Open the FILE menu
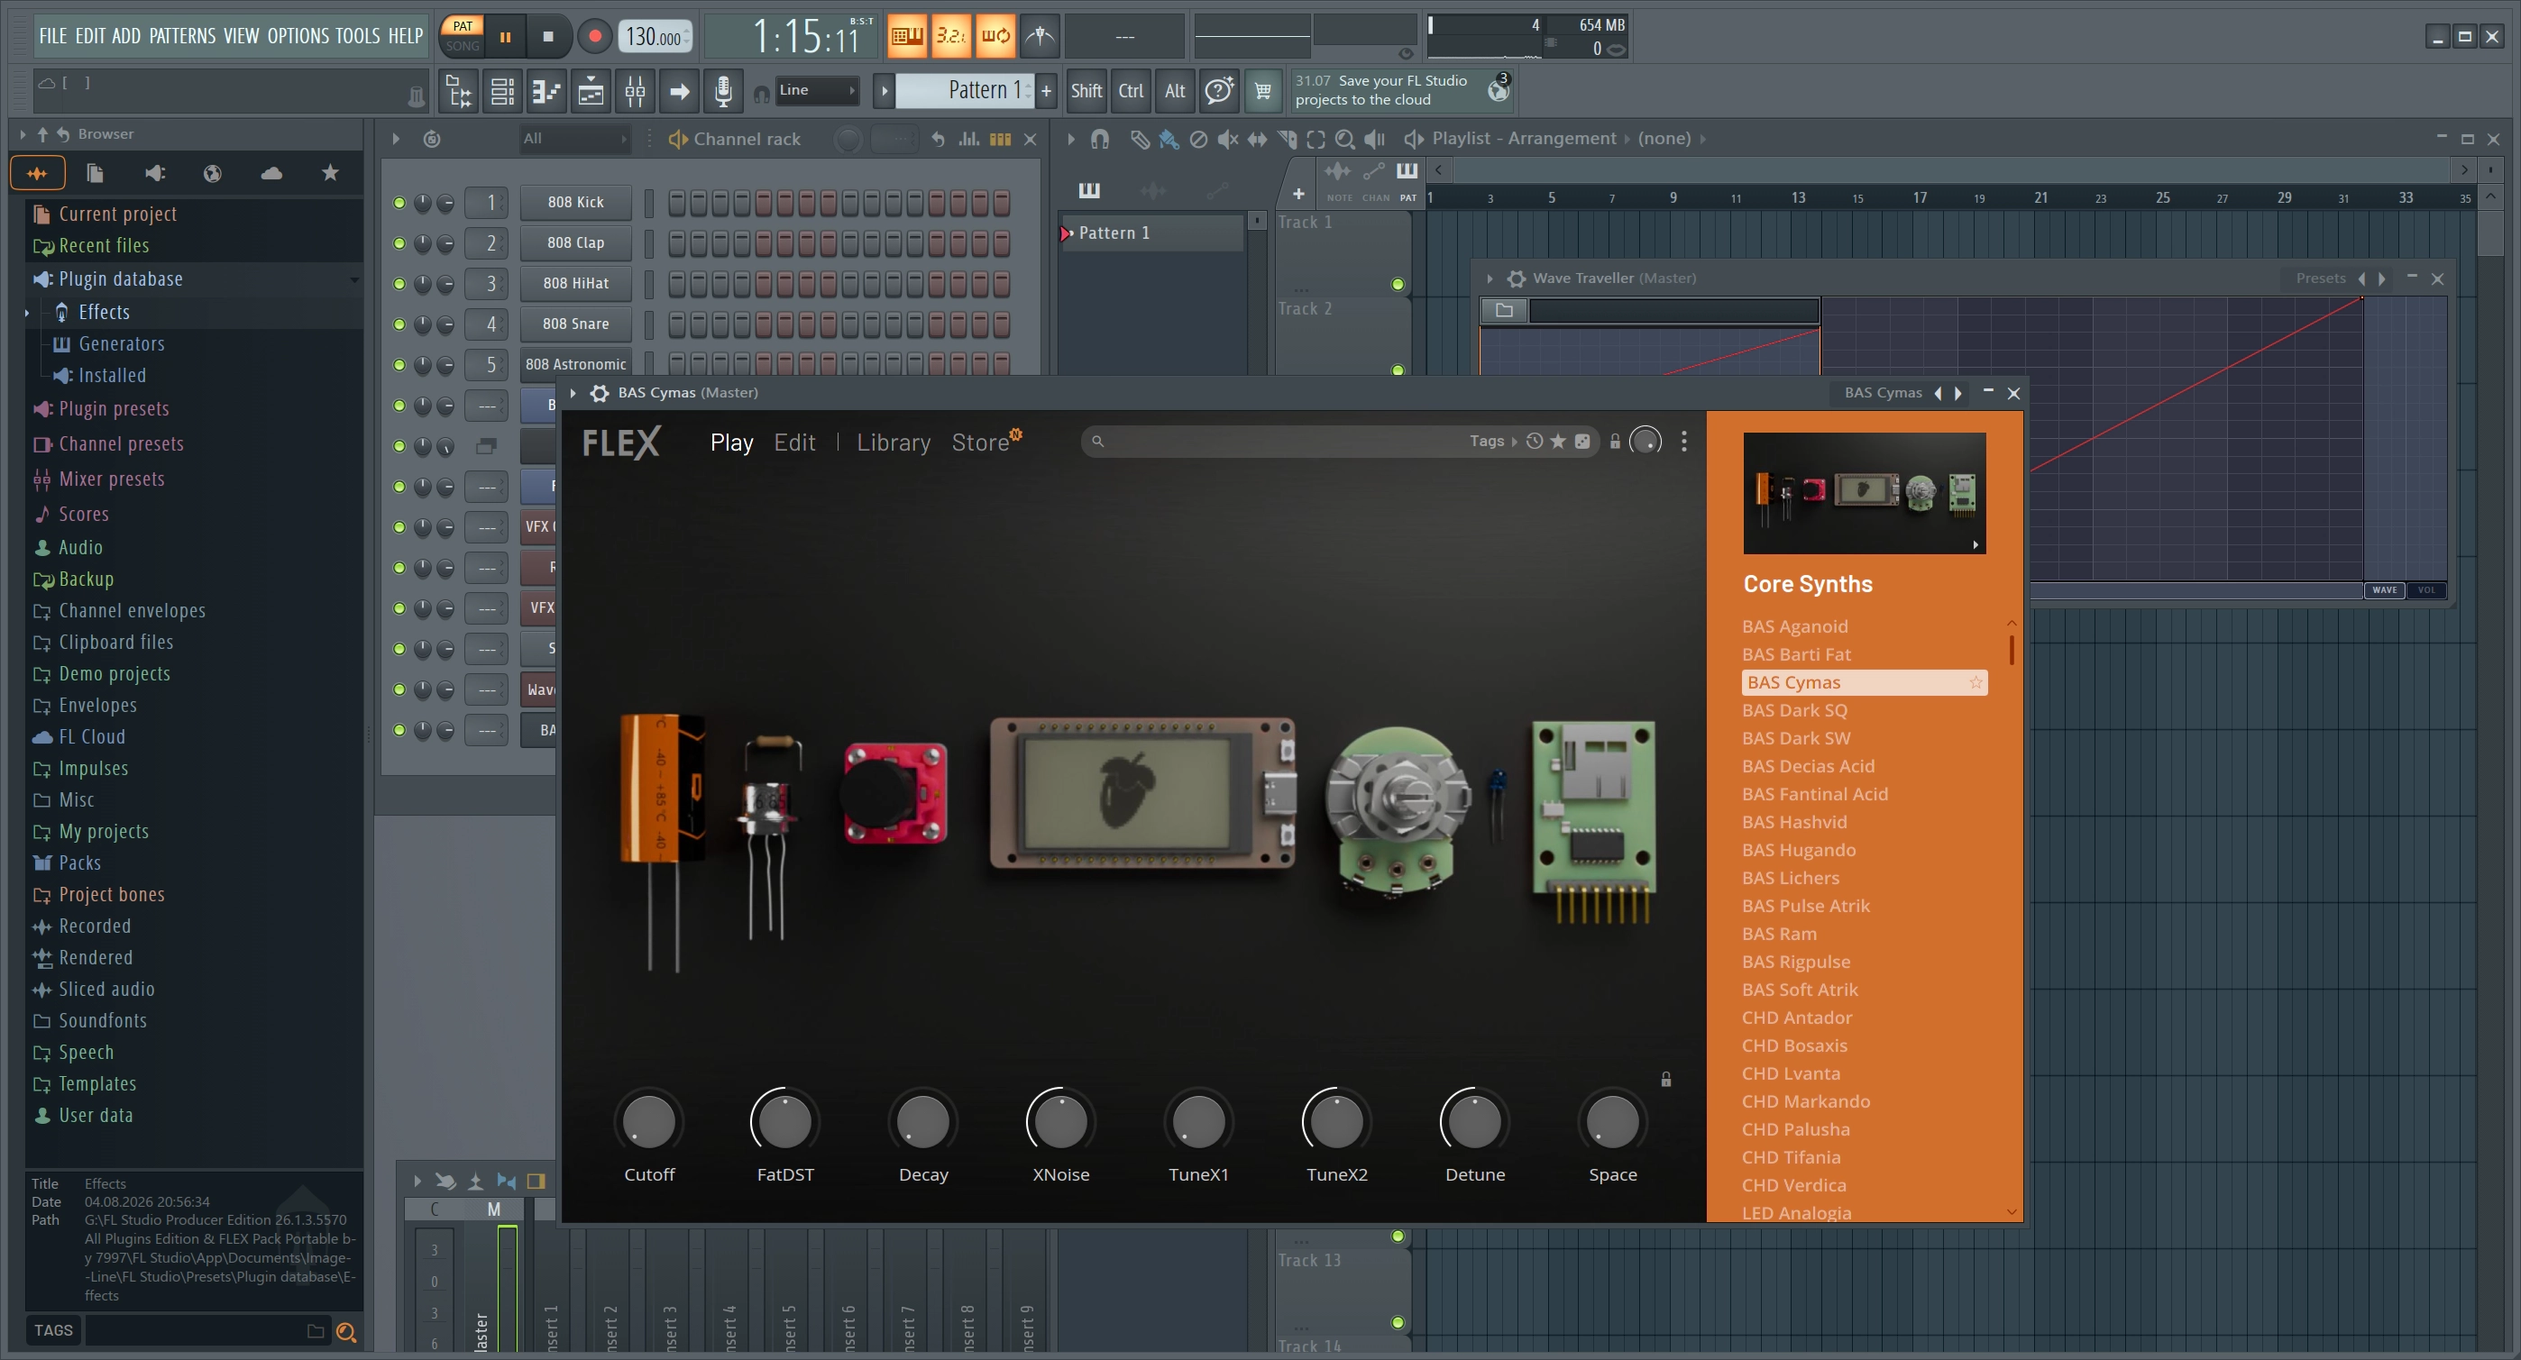This screenshot has height=1360, width=2521. tap(53, 36)
